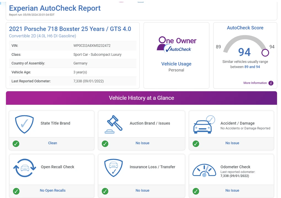This screenshot has width=281, height=198.
Task: Click the Report run timestamp text
Action: 32,15
